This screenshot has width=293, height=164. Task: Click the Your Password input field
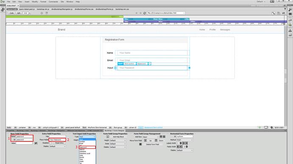coord(152,68)
